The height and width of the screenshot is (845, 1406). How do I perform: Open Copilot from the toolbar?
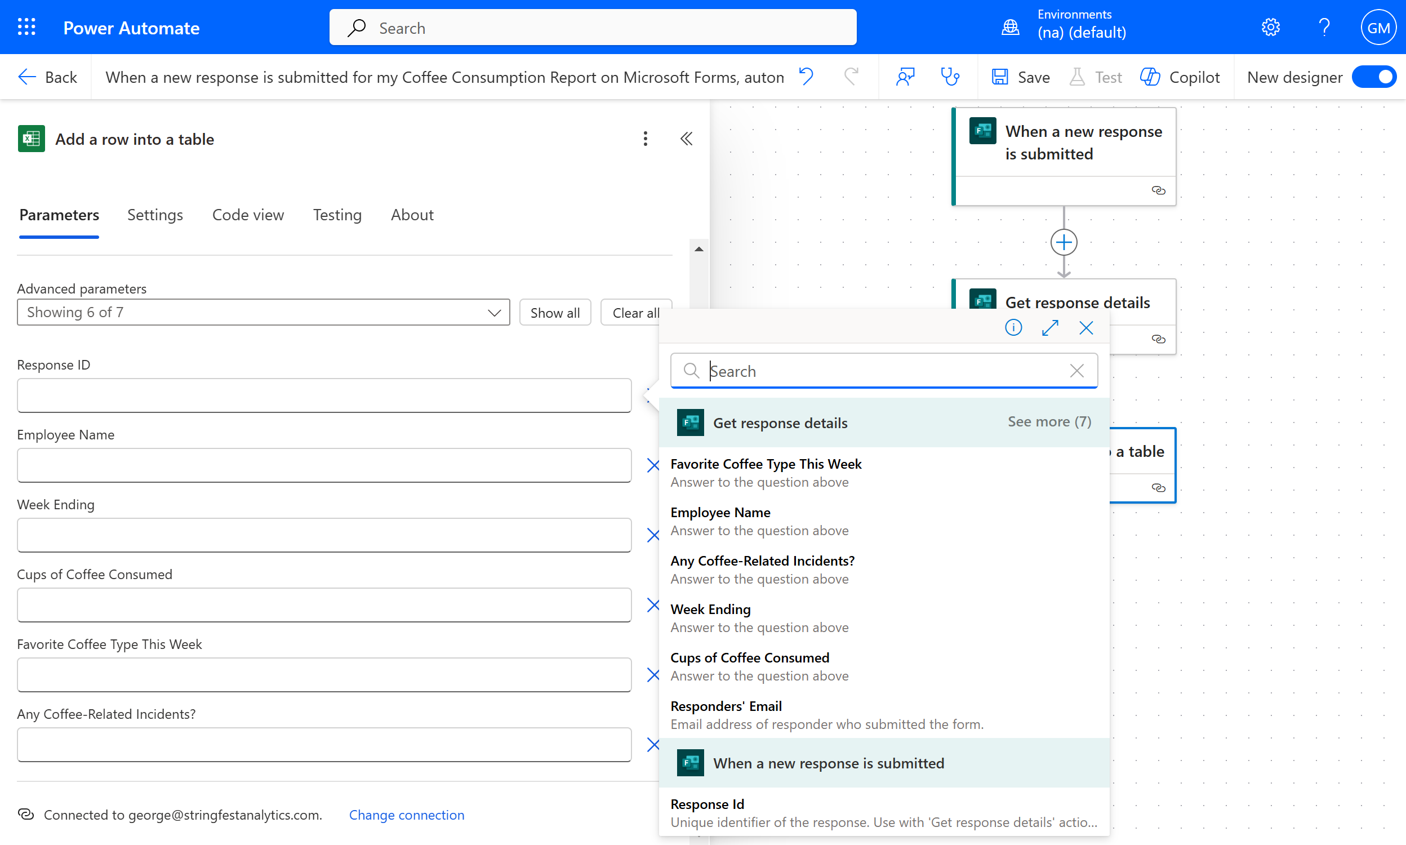tap(1180, 77)
